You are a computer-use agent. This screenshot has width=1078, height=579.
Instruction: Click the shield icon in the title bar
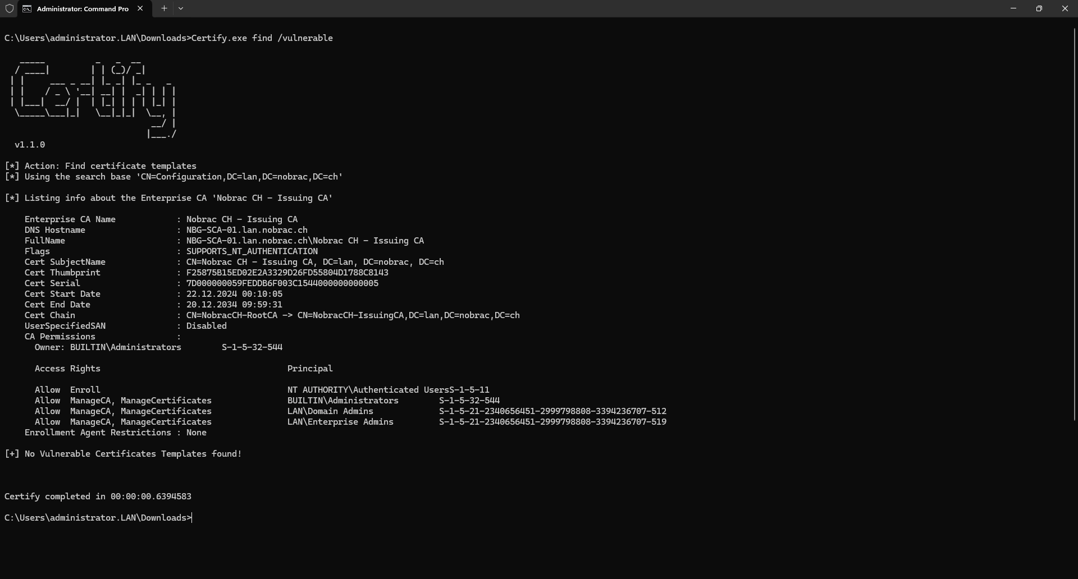[x=9, y=8]
